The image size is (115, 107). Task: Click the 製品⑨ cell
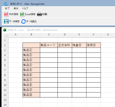pos(31,90)
